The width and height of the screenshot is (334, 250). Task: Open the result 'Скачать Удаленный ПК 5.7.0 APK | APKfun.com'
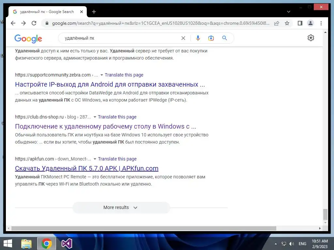87,168
